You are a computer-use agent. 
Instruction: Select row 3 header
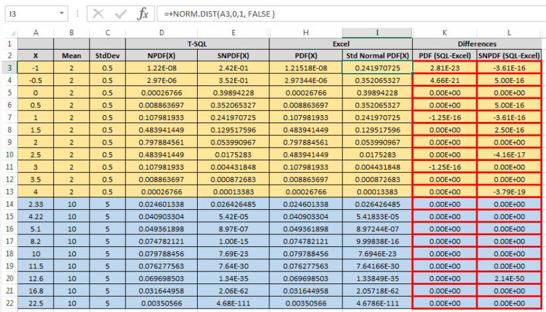click(10, 68)
